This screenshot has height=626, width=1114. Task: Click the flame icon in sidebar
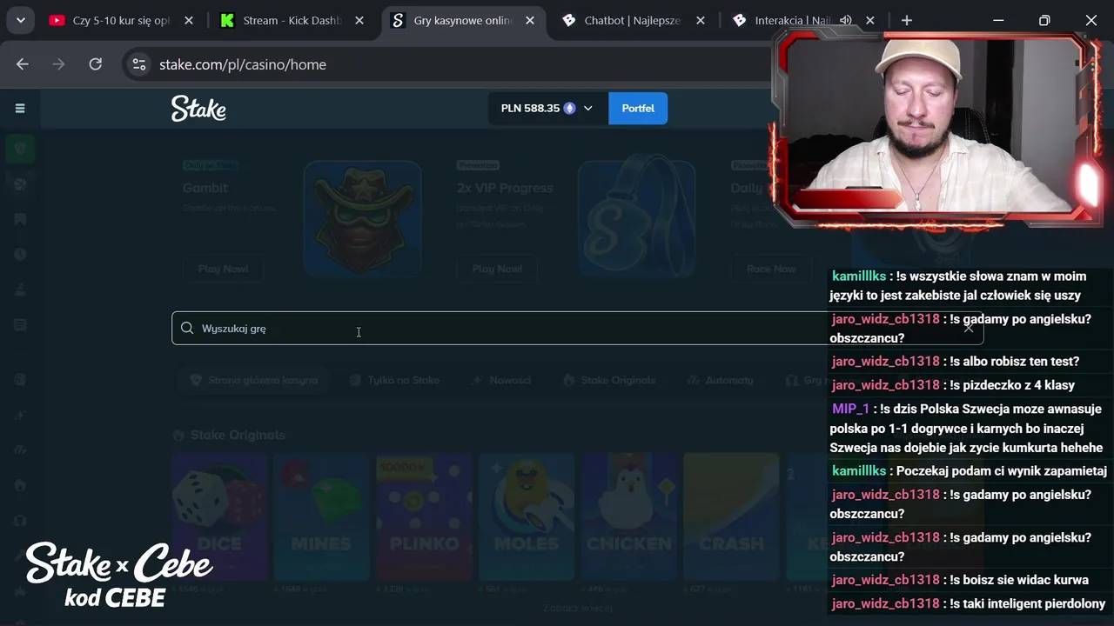click(20, 485)
